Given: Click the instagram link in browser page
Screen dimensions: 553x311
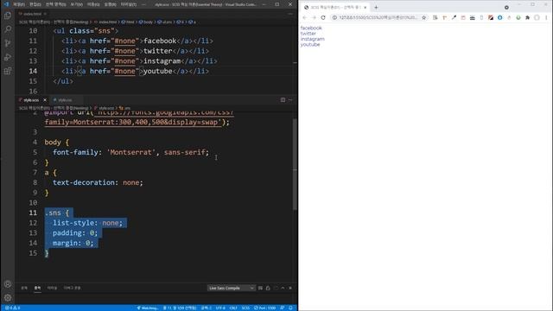Looking at the screenshot, I should coord(313,39).
